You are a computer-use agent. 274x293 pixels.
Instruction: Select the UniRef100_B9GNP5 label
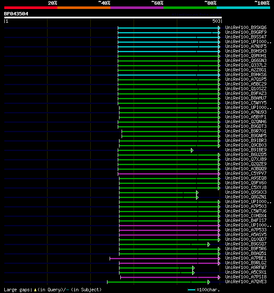pyautogui.click(x=246, y=136)
